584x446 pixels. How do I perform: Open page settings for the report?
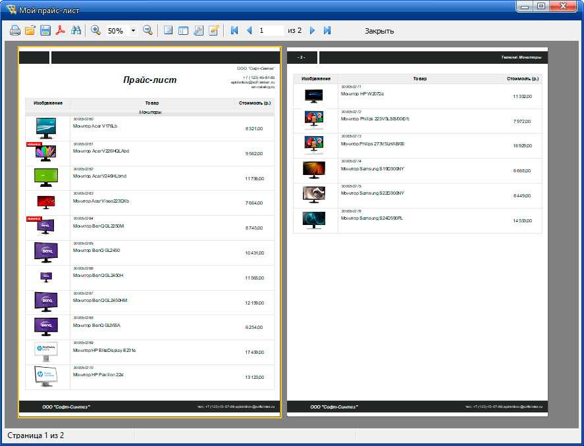(x=199, y=30)
